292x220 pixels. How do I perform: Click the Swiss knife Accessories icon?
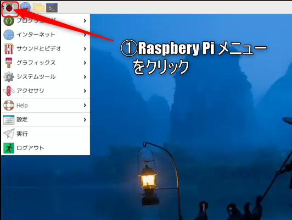(x=9, y=91)
